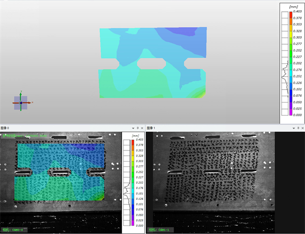305x234 pixels.
Task: Pin the 图像 0 panel
Action: pyautogui.click(x=137, y=127)
